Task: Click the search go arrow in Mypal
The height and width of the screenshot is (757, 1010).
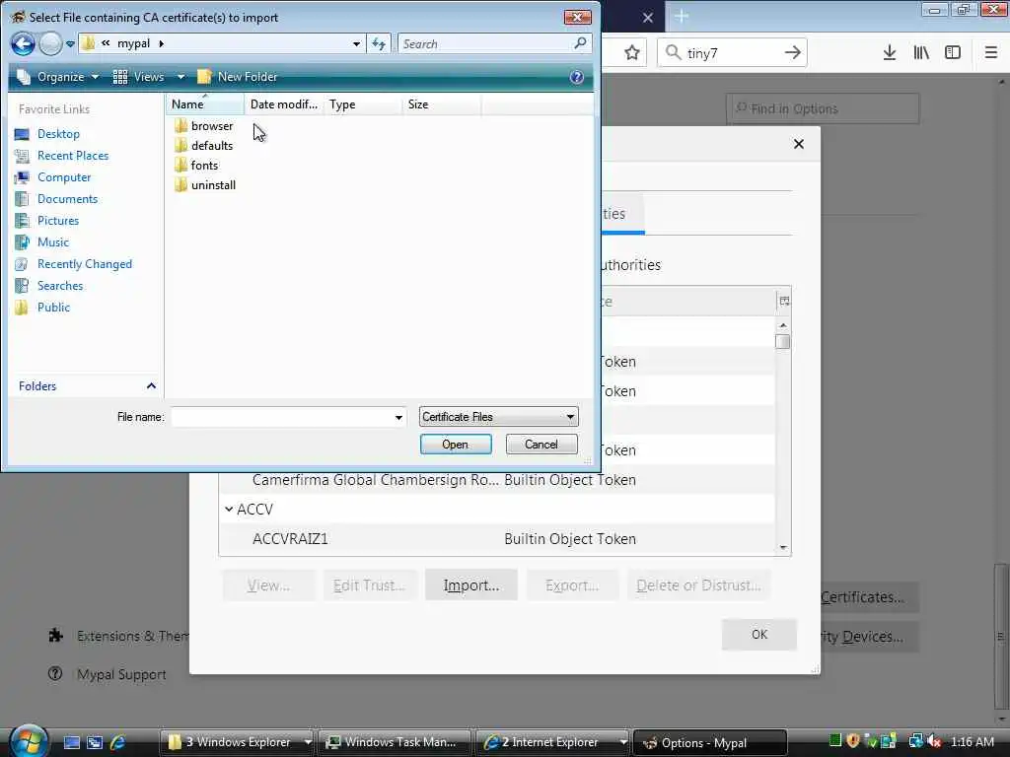Action: coord(793,53)
